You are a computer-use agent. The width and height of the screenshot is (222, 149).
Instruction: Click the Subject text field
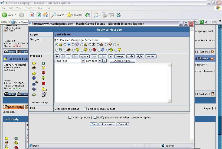82,40
